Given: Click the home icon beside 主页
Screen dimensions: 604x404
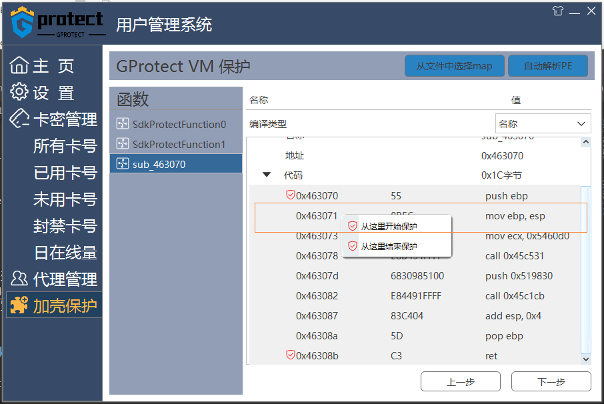Looking at the screenshot, I should pos(19,65).
